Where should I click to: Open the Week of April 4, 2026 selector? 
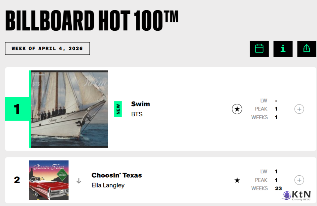tap(47, 48)
